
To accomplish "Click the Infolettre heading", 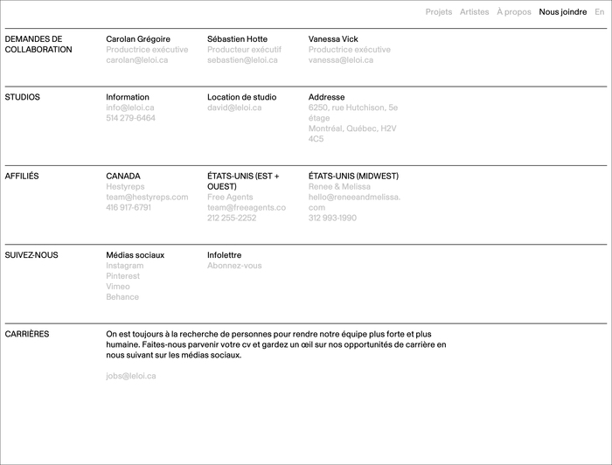I will (225, 255).
